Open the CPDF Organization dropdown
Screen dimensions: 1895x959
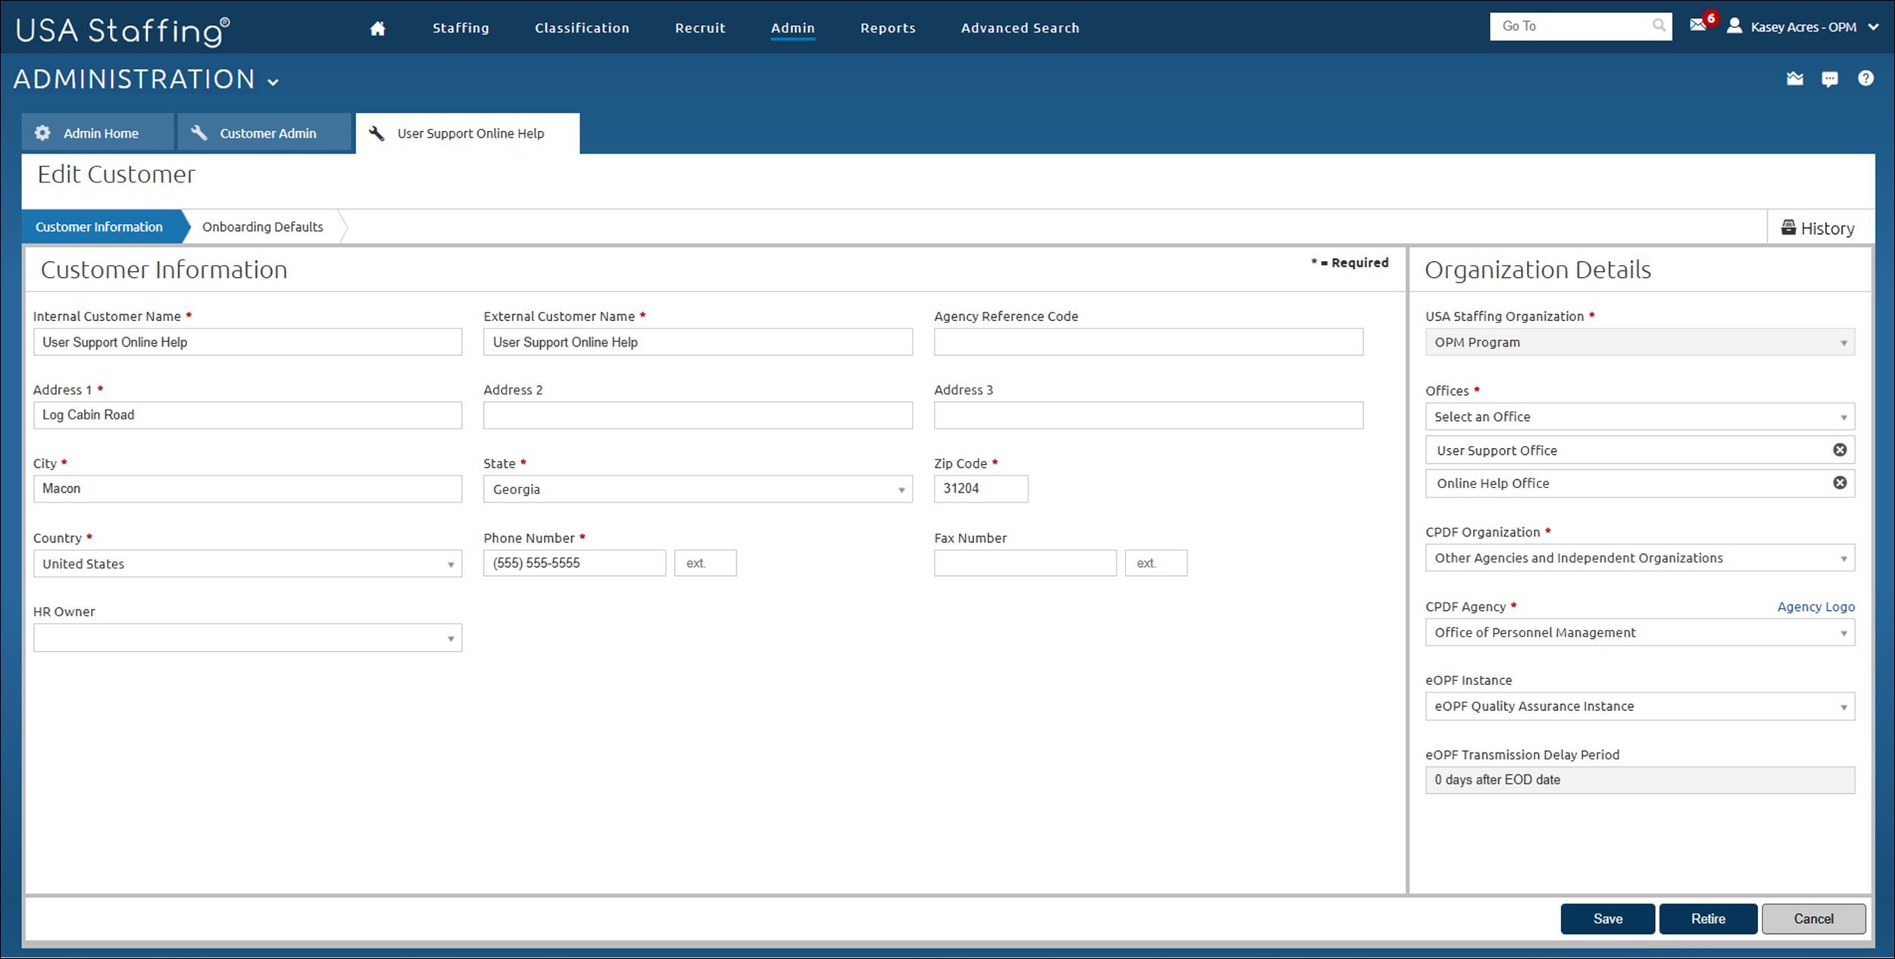click(x=1640, y=559)
